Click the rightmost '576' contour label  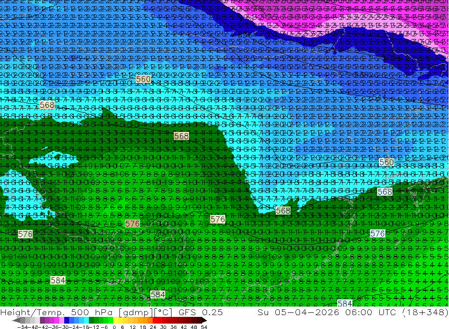(x=378, y=233)
